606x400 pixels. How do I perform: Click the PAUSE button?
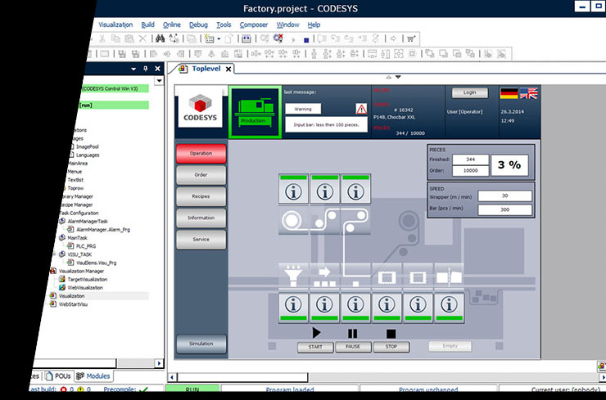(x=353, y=347)
